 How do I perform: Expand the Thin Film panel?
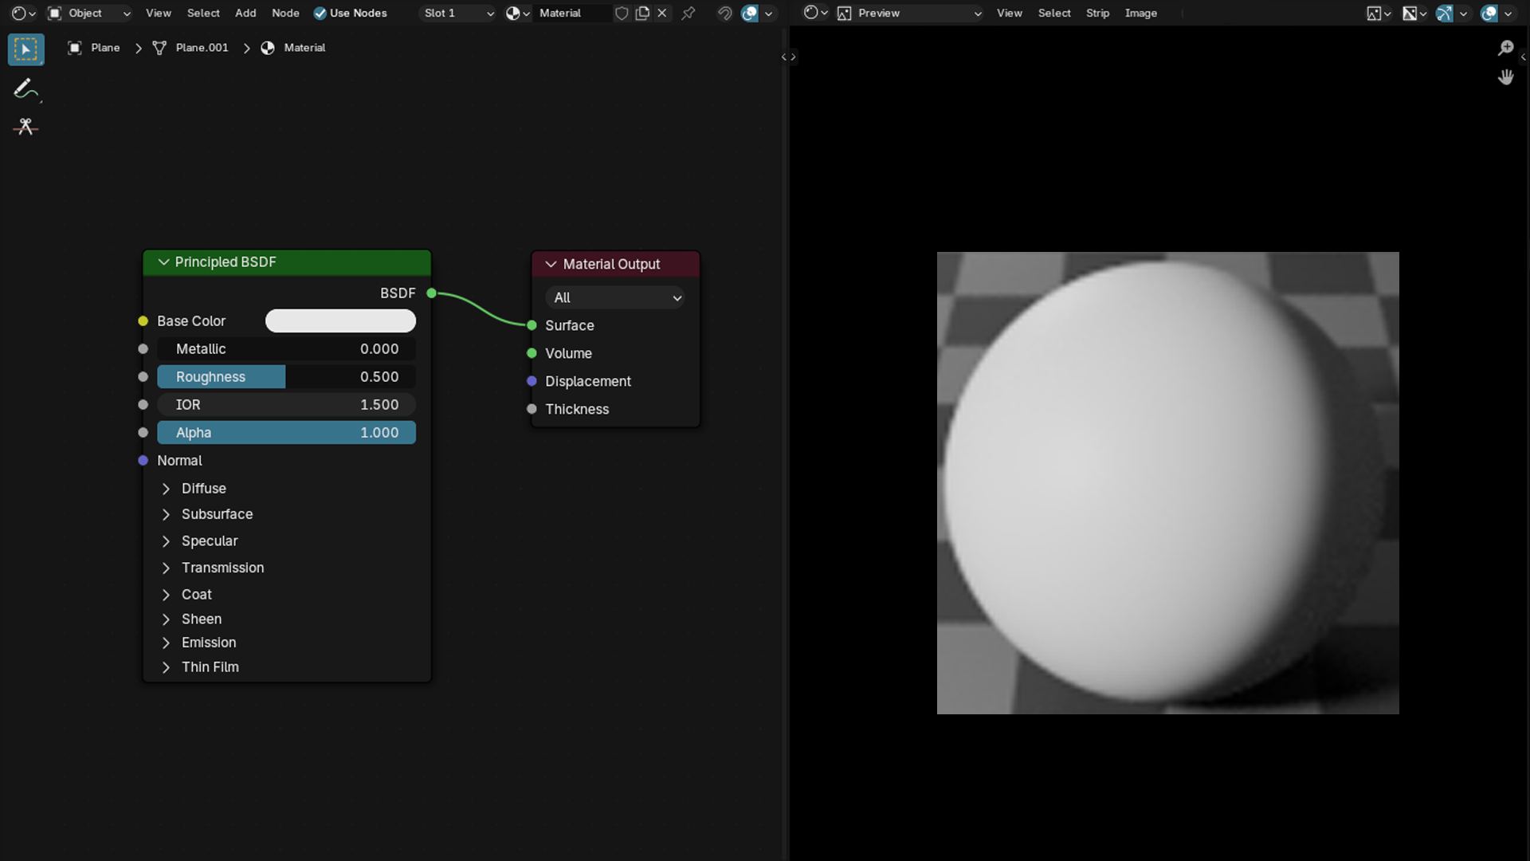(166, 667)
